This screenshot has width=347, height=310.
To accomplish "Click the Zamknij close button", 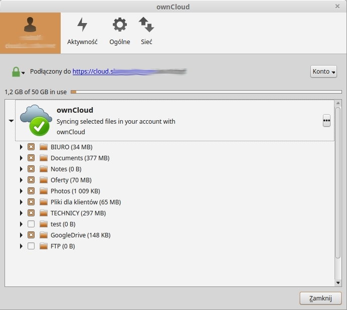I will point(320,298).
